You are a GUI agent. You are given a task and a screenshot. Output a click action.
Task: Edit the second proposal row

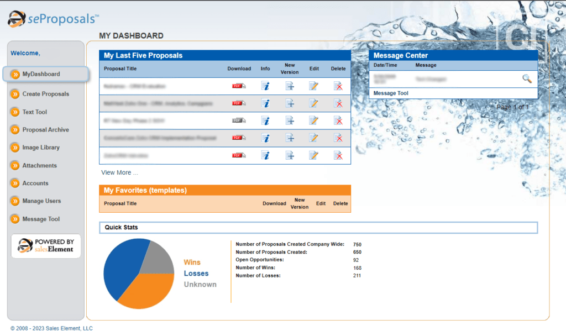313,103
